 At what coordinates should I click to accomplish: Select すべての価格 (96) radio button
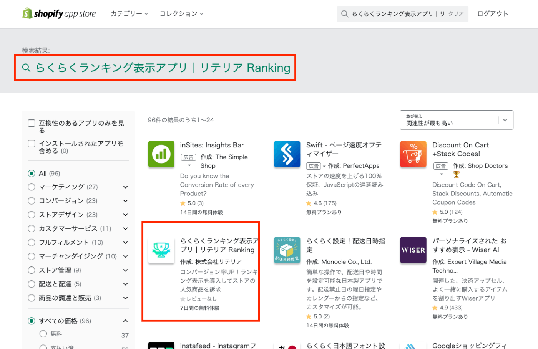[32, 321]
